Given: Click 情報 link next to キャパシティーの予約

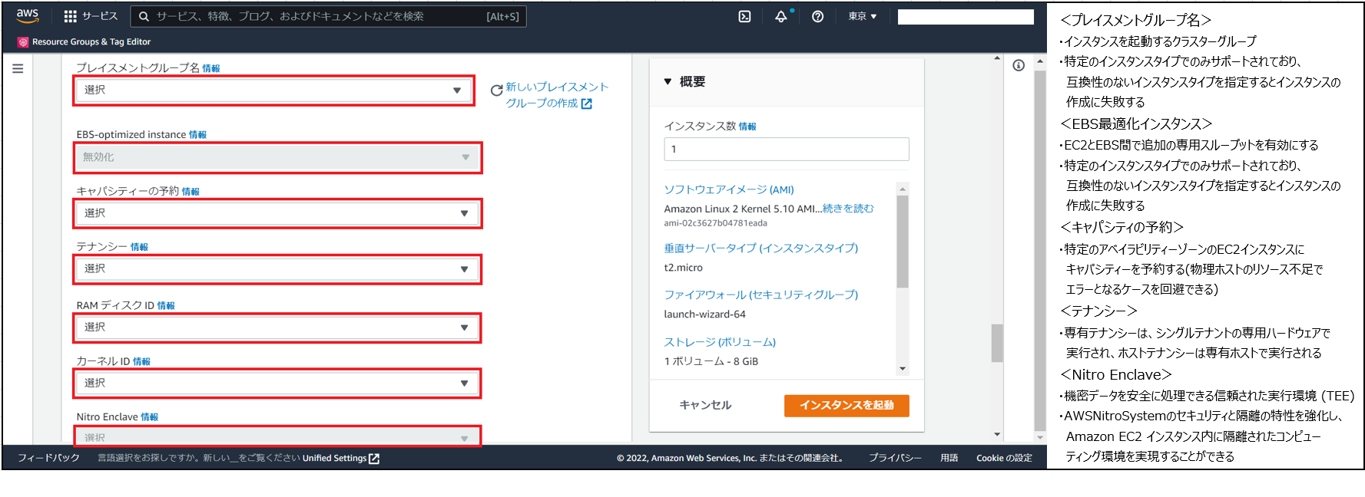Looking at the screenshot, I should click(x=191, y=192).
